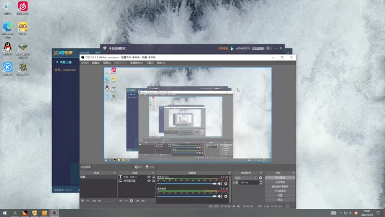
Task: Open the Help (H) menu in OBS
Action: [161, 63]
